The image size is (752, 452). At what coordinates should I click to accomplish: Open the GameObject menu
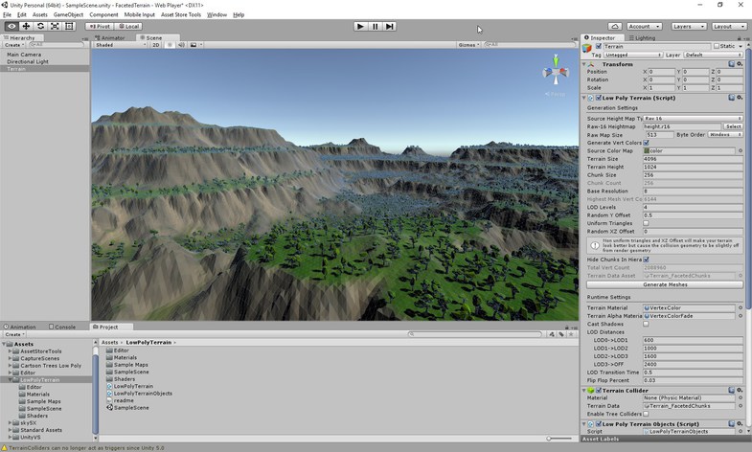(x=68, y=15)
